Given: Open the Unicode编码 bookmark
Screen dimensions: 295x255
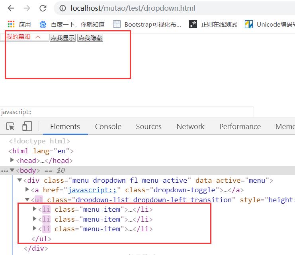Looking at the screenshot, I should click(275, 24).
